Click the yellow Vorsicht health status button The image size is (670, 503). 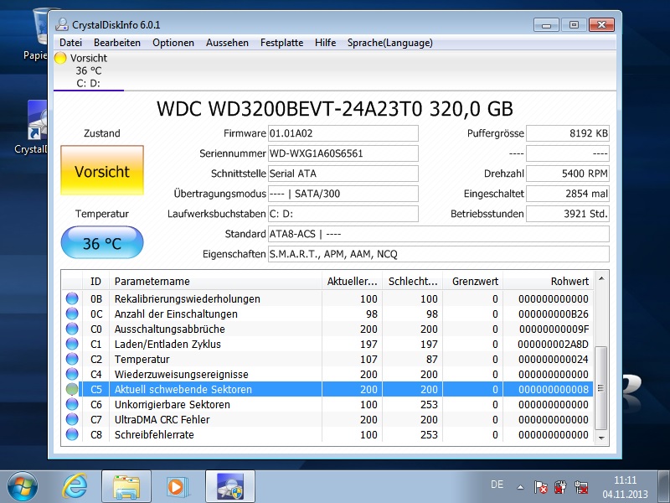pyautogui.click(x=102, y=170)
